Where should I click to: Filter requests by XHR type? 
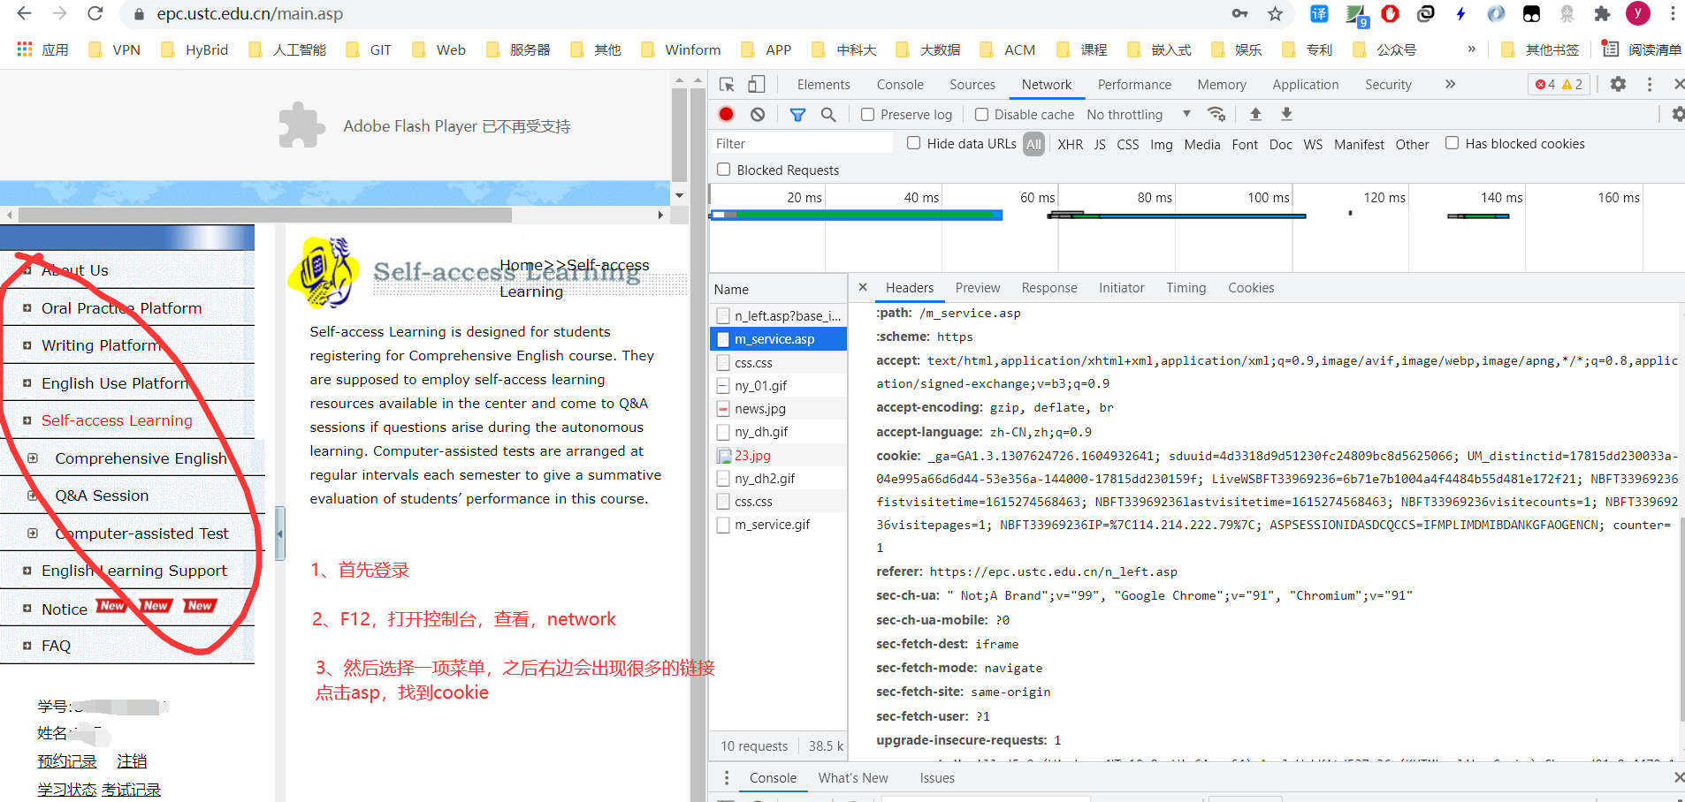tap(1071, 144)
